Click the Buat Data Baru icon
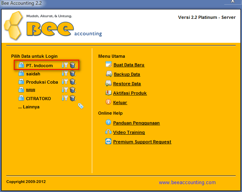Screen dimensions: 242x192 pyautogui.click(x=109, y=64)
